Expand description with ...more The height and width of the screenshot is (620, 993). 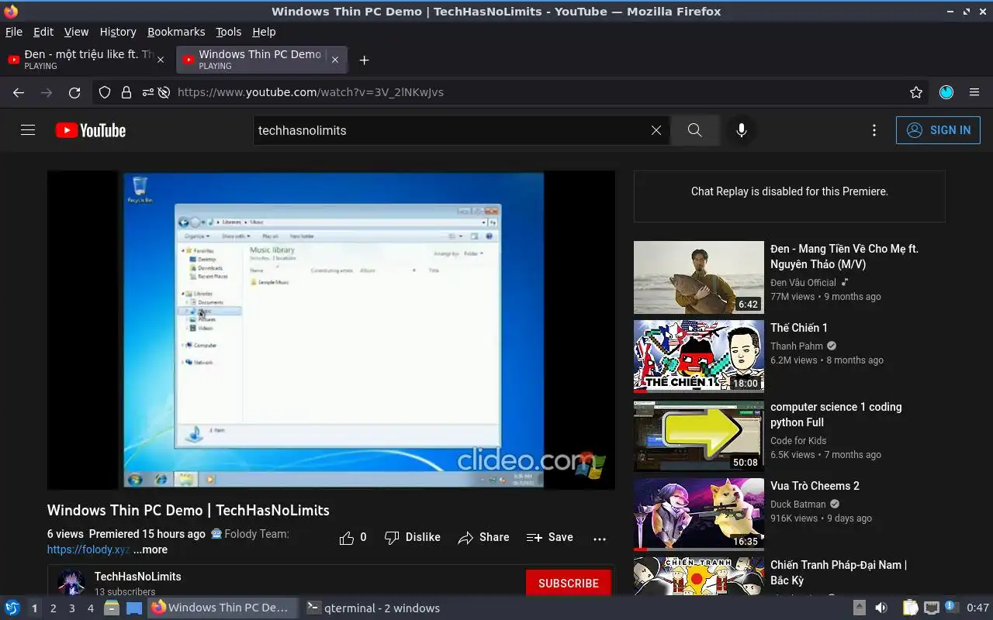pyautogui.click(x=150, y=549)
